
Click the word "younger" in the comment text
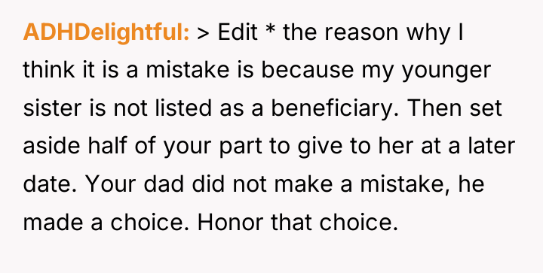click(x=446, y=71)
